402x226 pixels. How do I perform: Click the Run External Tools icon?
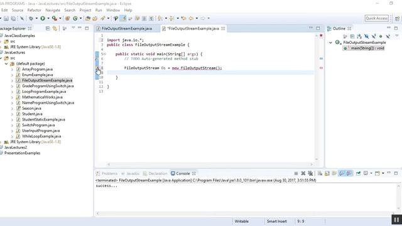pos(55,18)
